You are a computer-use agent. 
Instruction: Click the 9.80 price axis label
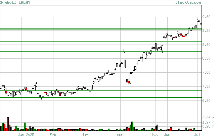(206, 17)
